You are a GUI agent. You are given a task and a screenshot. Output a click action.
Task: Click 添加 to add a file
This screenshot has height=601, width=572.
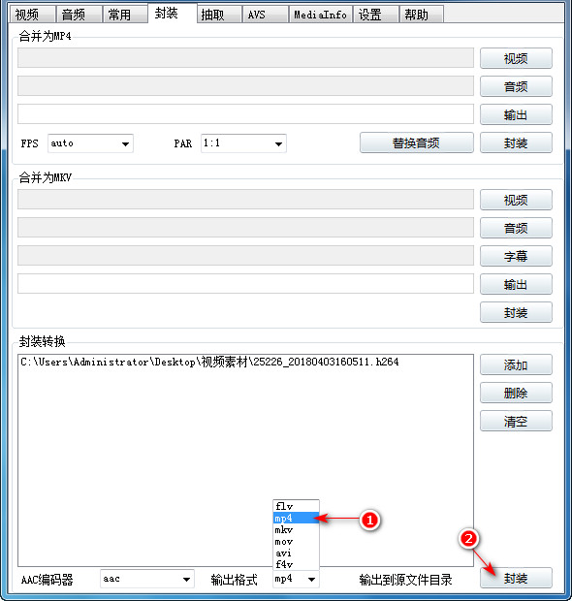pyautogui.click(x=516, y=364)
